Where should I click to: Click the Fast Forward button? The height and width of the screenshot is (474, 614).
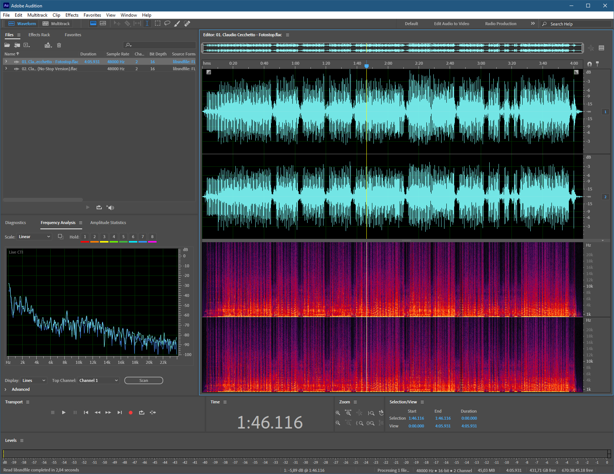pyautogui.click(x=108, y=412)
